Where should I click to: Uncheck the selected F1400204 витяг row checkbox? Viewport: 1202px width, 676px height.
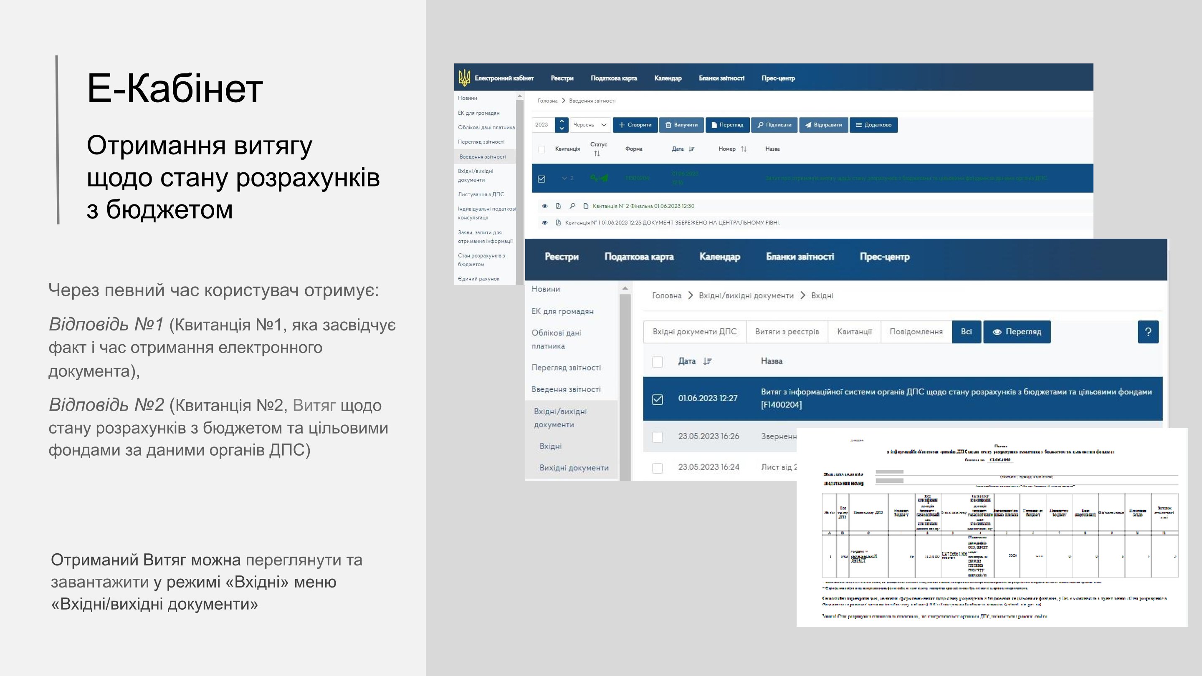(x=658, y=399)
